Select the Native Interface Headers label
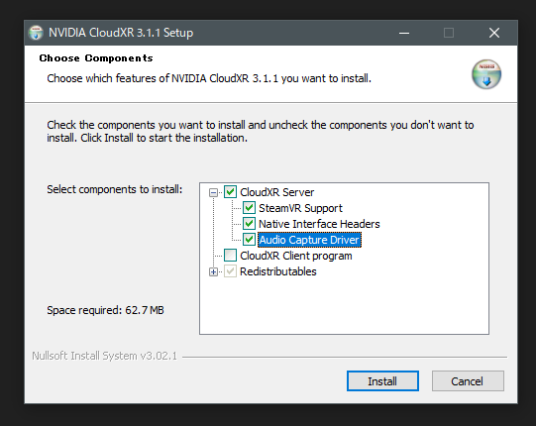The height and width of the screenshot is (426, 536). point(319,224)
